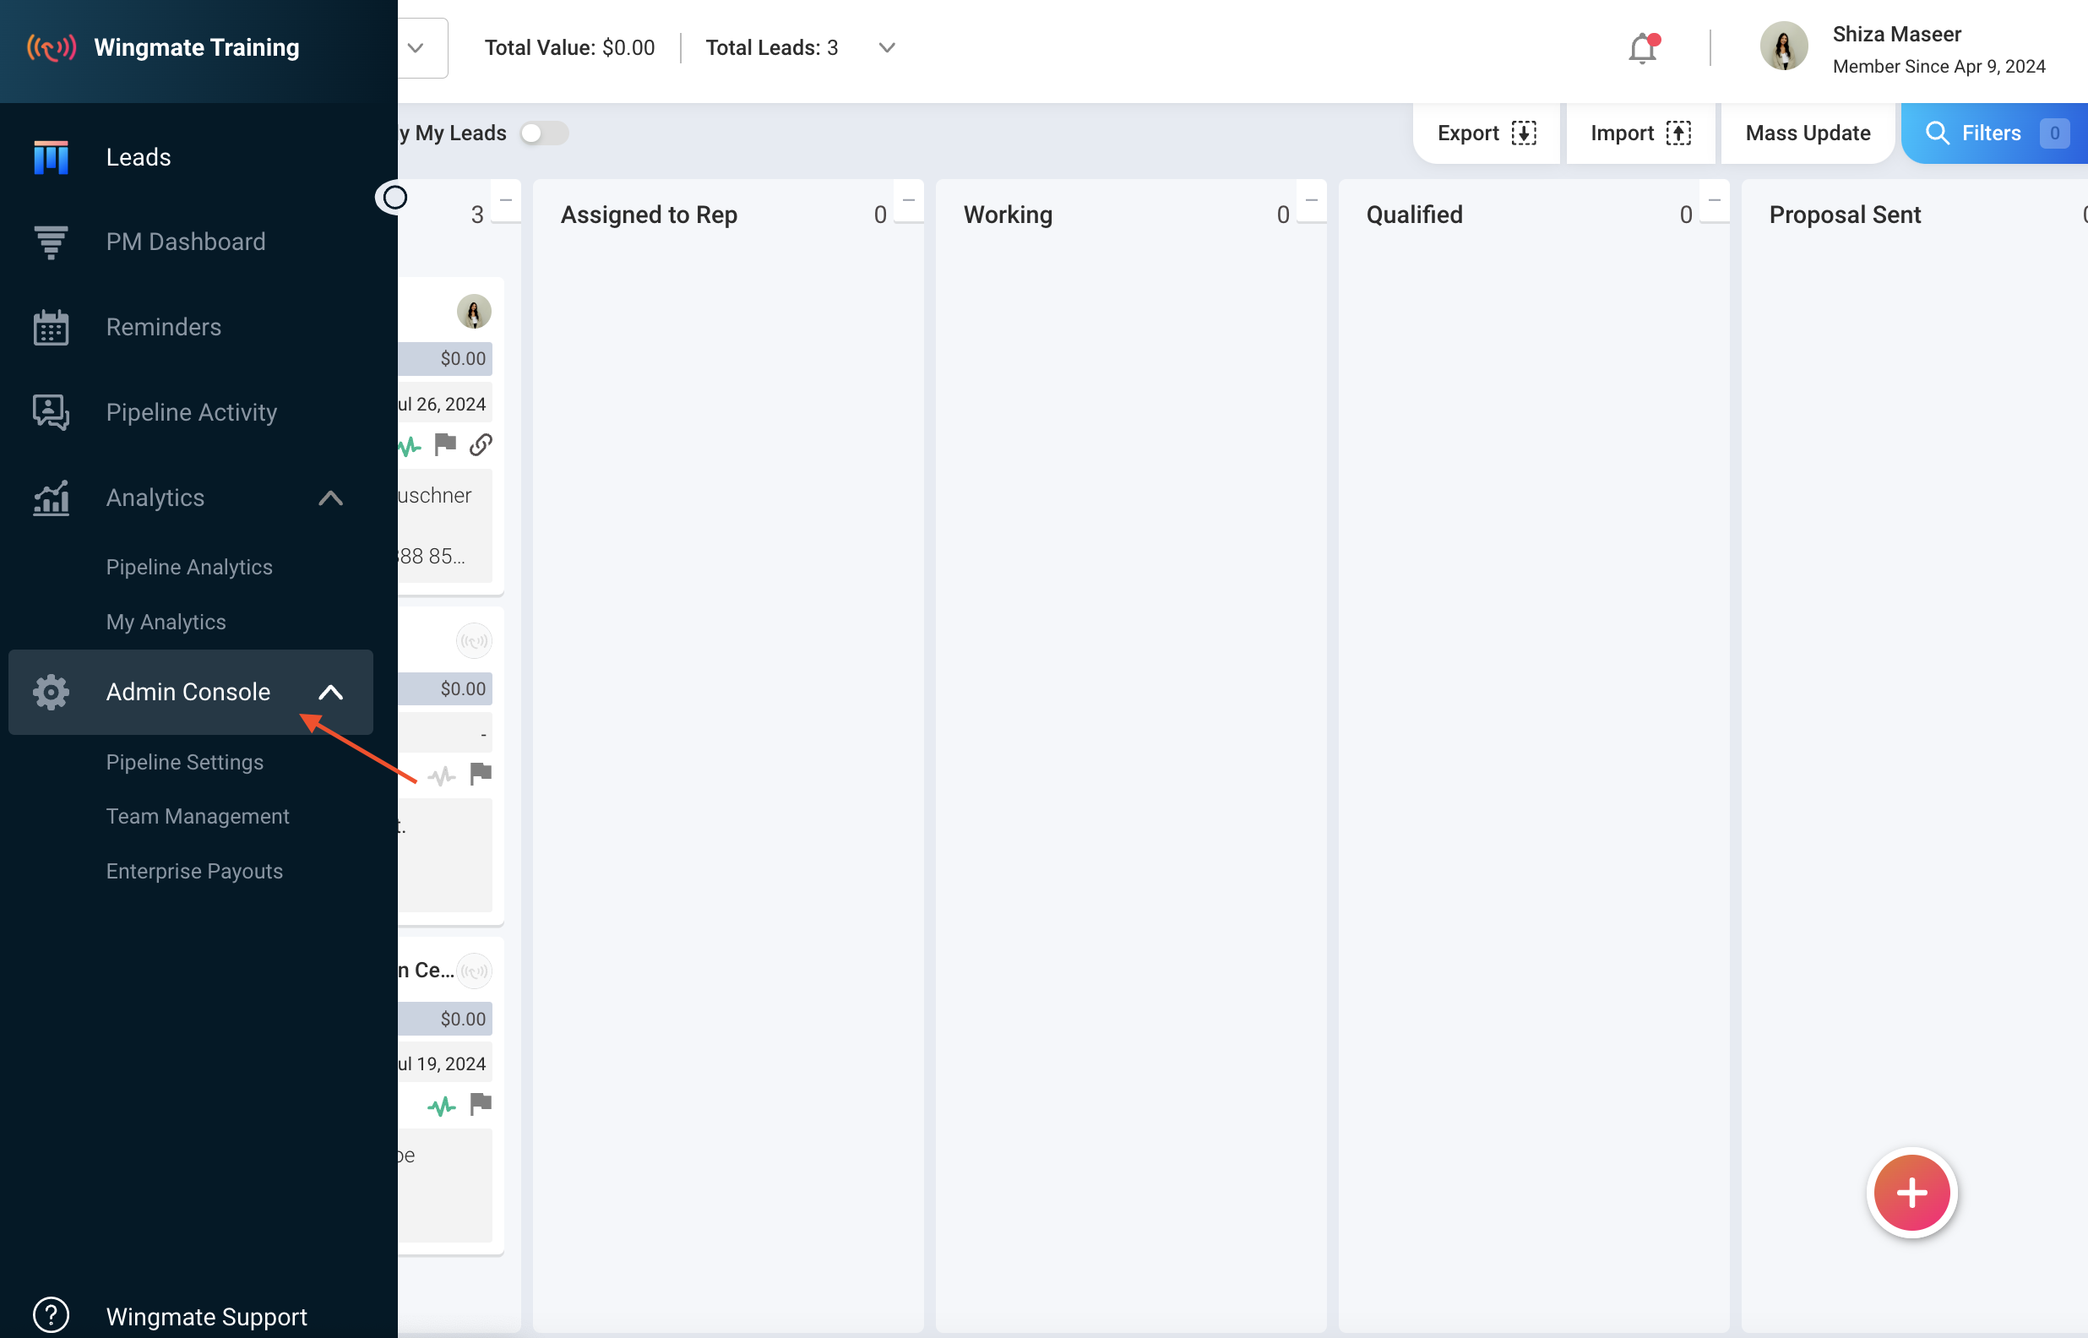Open Wingmate Support link
The image size is (2088, 1338).
click(x=207, y=1316)
